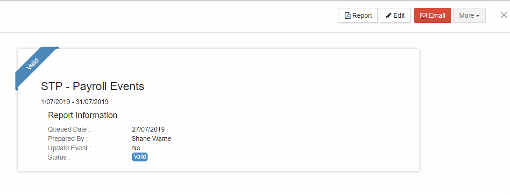This screenshot has width=510, height=195.
Task: Generate the PDF Report
Action: pos(358,15)
